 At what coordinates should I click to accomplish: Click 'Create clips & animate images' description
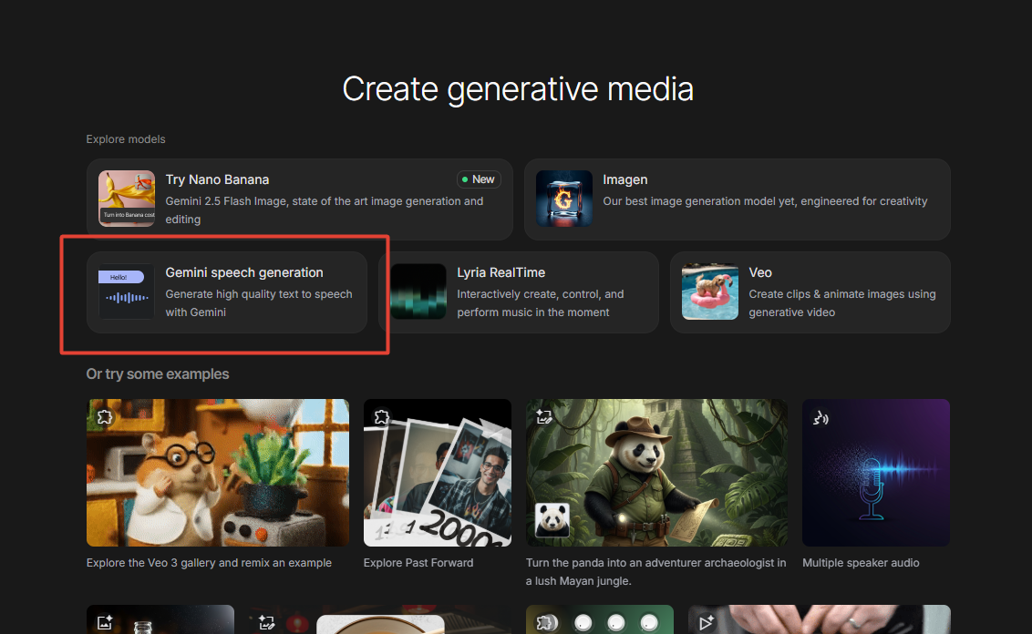tap(842, 303)
